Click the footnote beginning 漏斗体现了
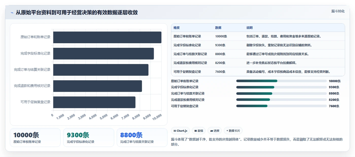 [x=257, y=142]
